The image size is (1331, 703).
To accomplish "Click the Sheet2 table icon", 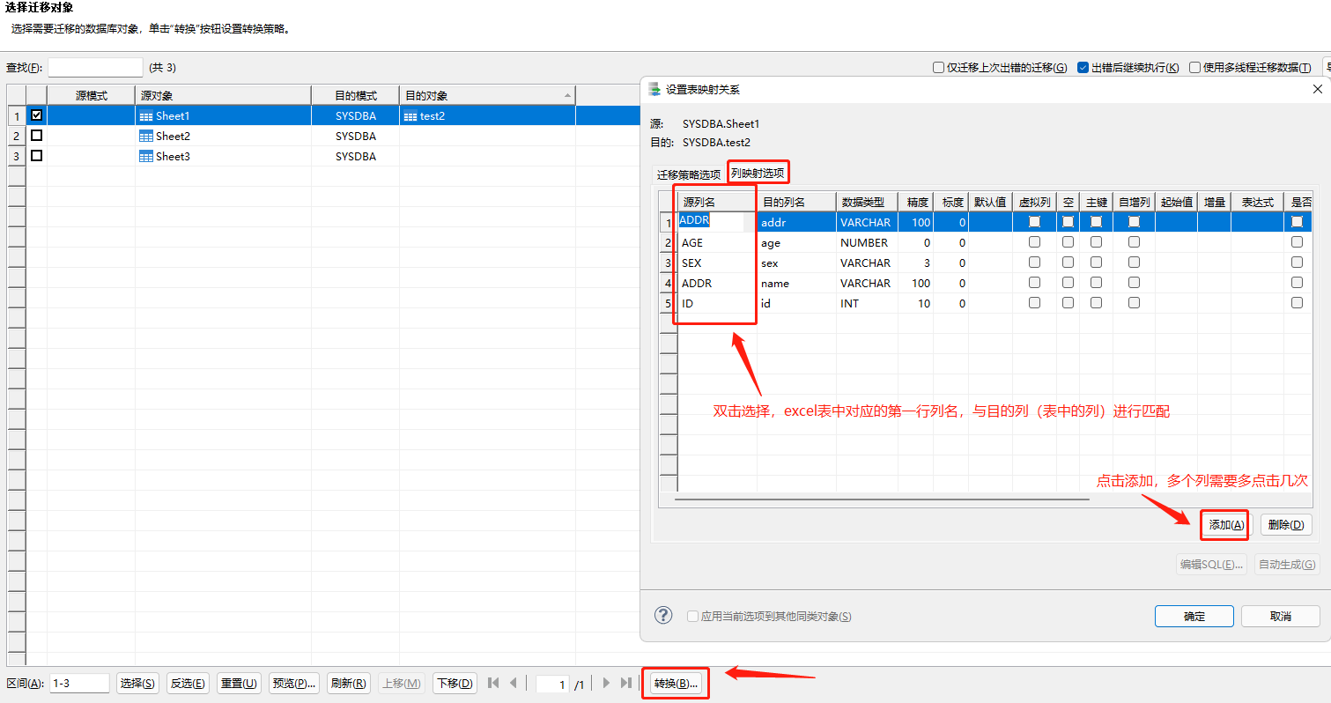I will (x=146, y=137).
